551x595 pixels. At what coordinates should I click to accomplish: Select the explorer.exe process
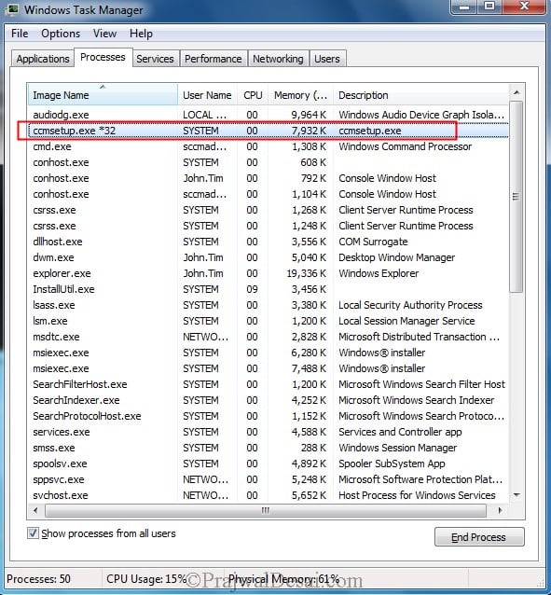pos(269,273)
